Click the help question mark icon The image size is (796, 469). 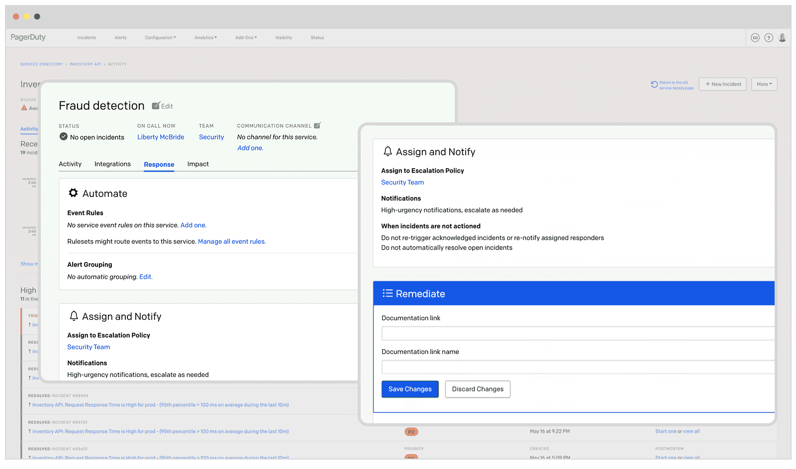click(769, 38)
